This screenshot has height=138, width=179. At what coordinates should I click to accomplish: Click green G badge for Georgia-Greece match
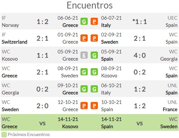84,89
